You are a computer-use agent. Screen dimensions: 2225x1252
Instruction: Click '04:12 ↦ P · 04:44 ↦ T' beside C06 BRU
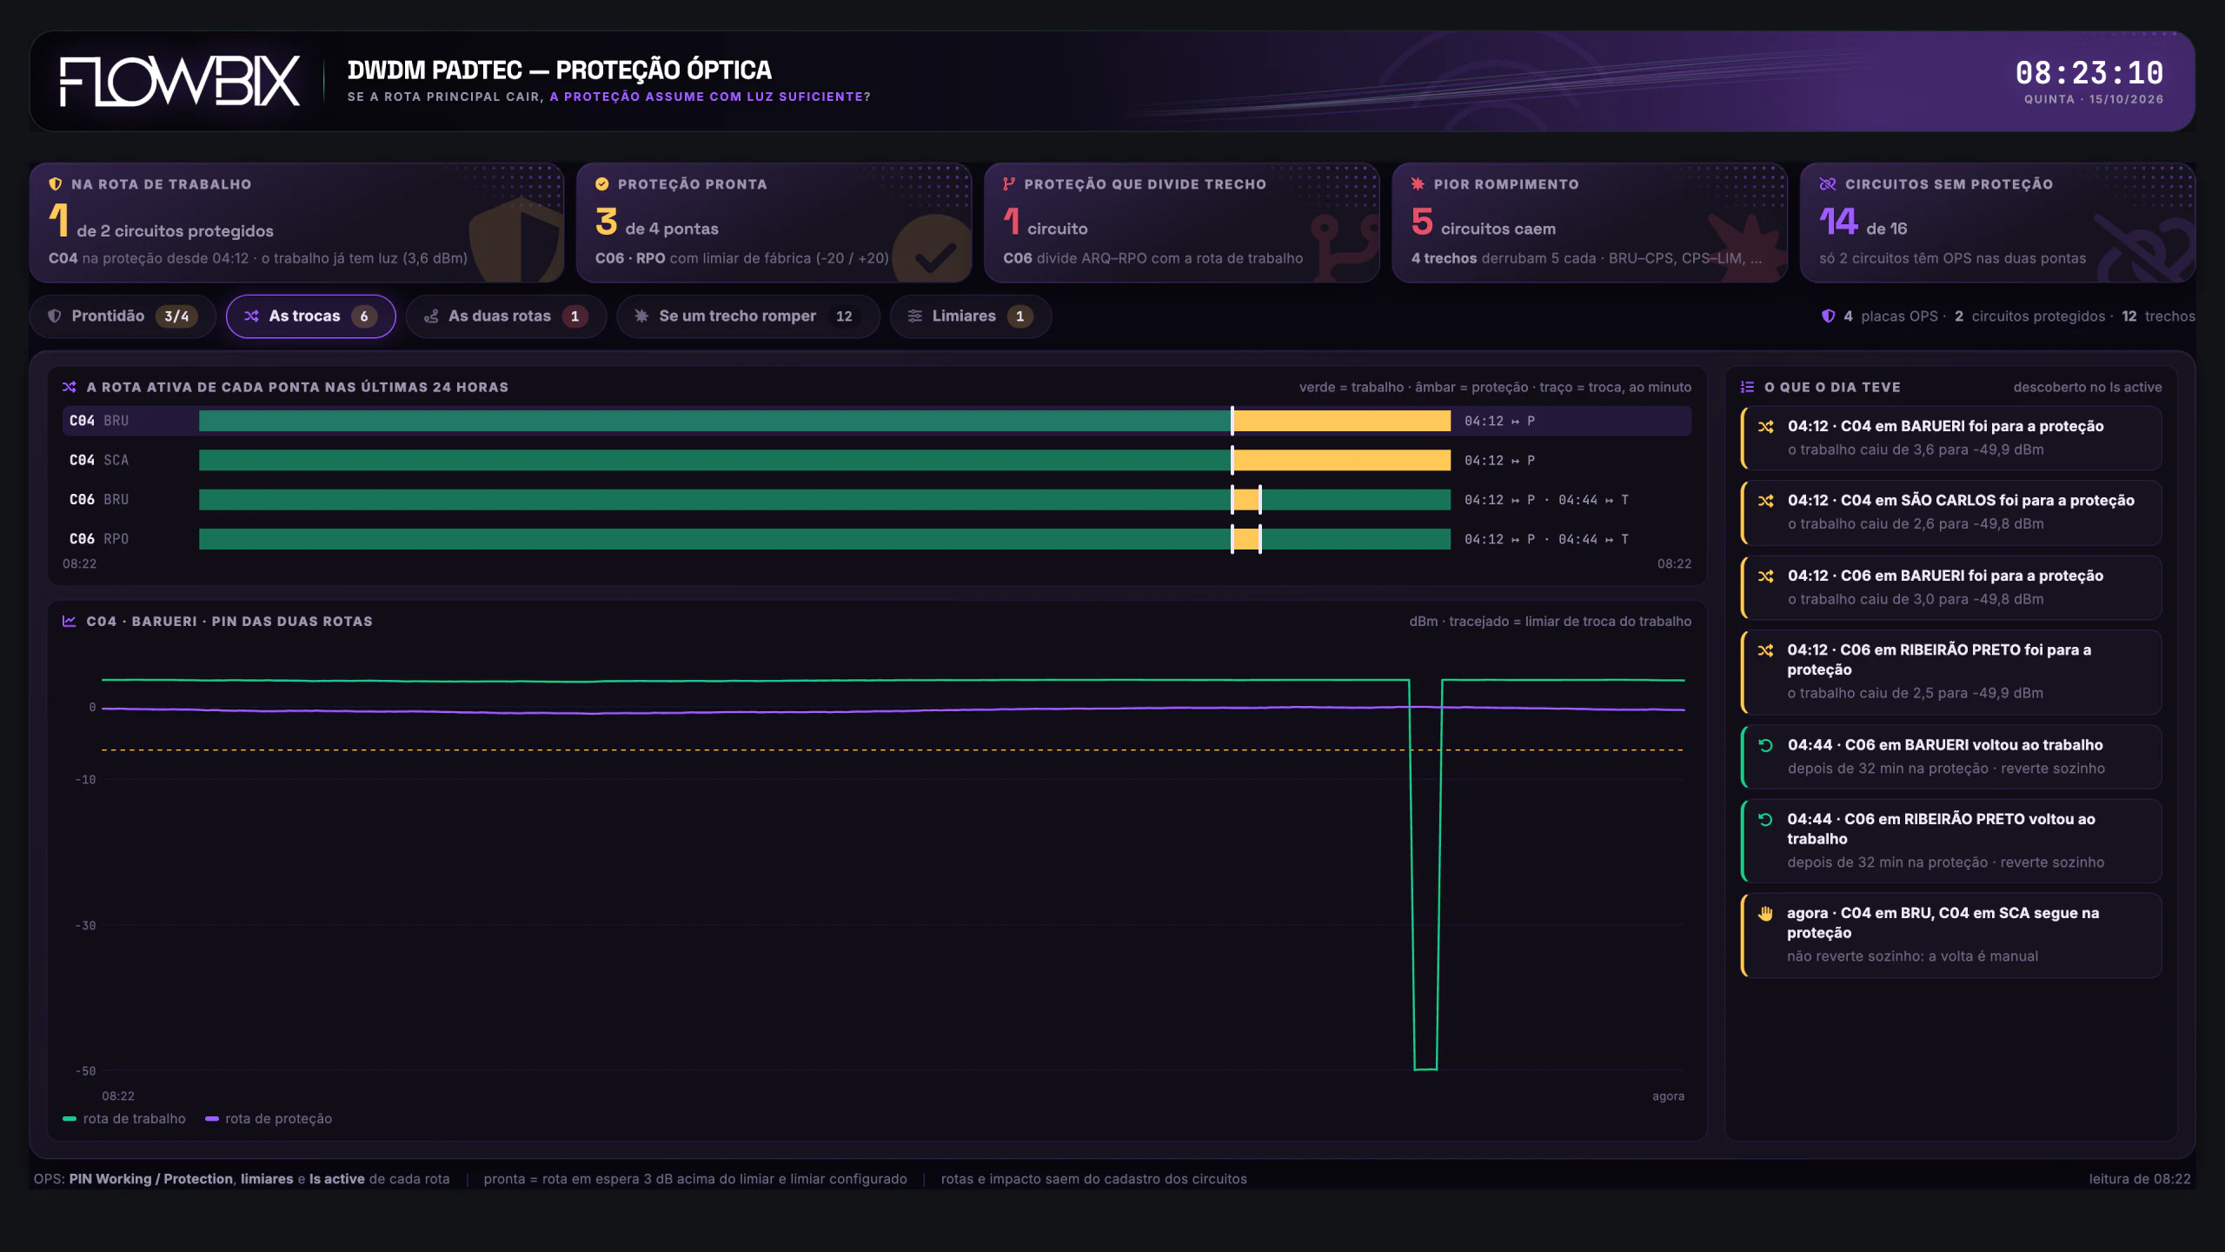pos(1546,500)
